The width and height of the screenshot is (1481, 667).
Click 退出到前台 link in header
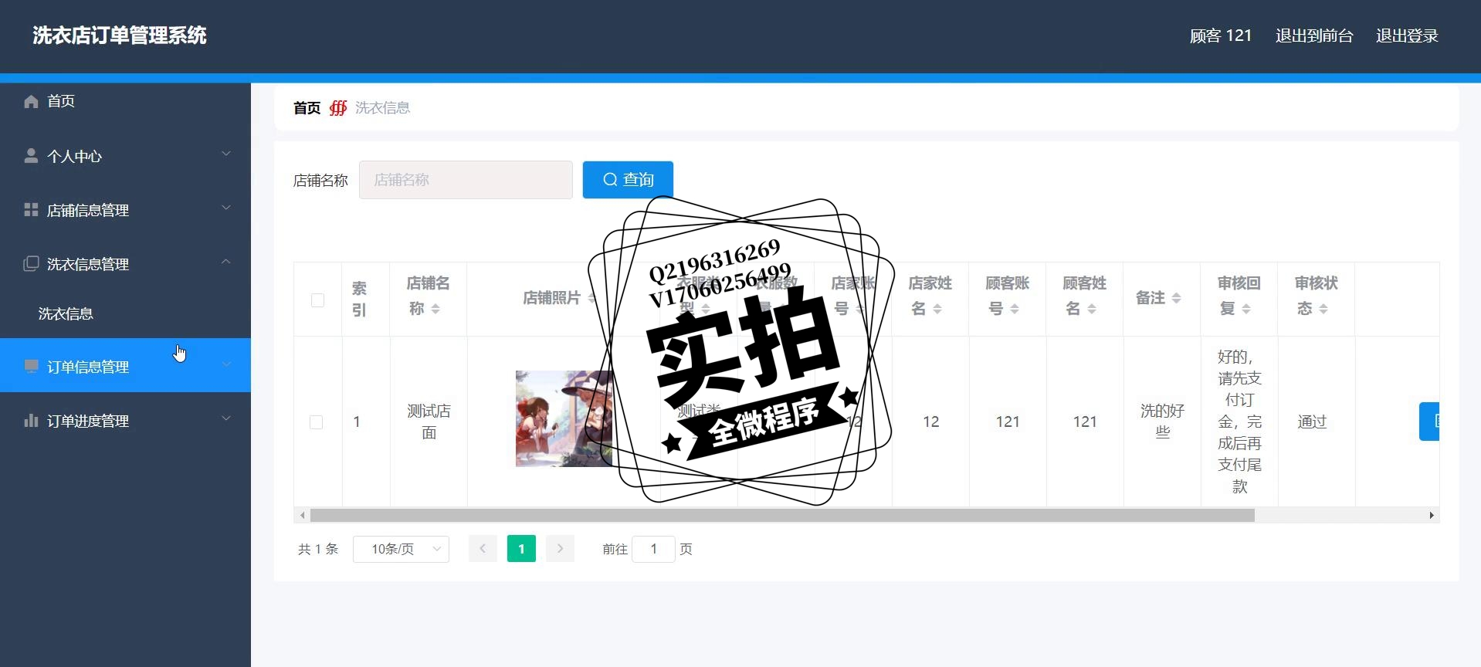click(x=1314, y=36)
